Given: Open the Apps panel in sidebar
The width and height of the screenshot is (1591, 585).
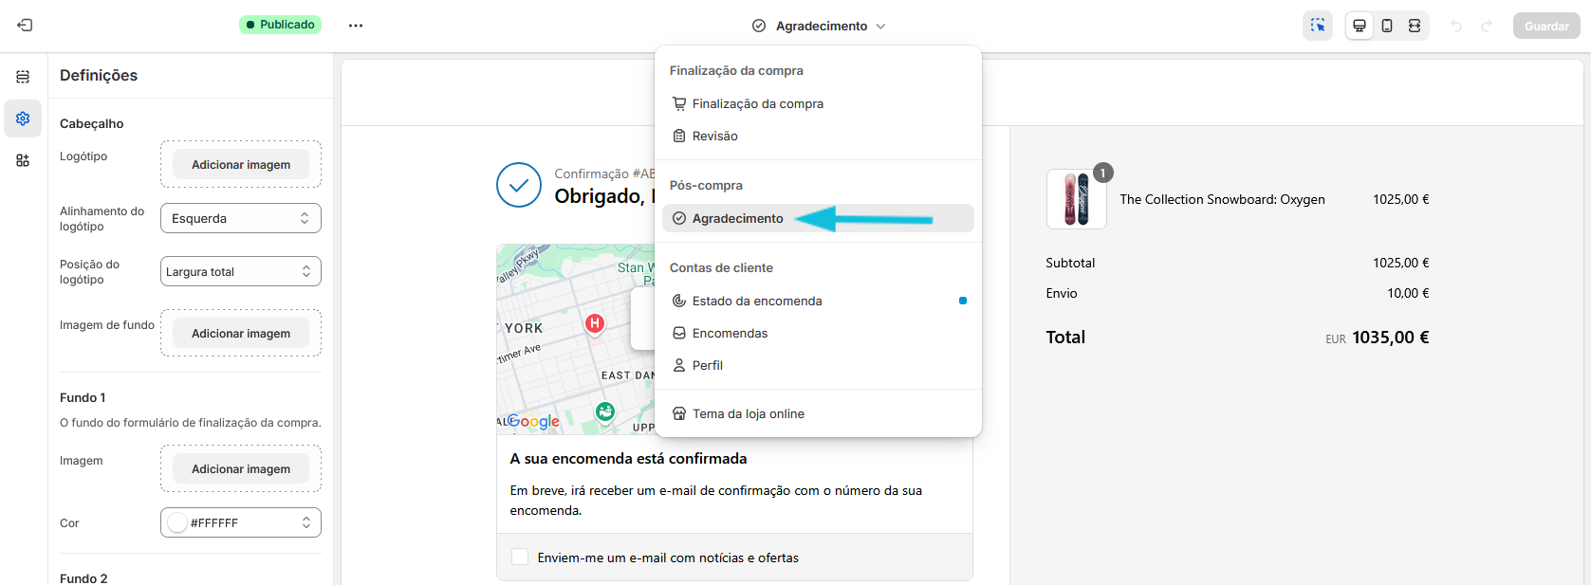Looking at the screenshot, I should click(23, 160).
